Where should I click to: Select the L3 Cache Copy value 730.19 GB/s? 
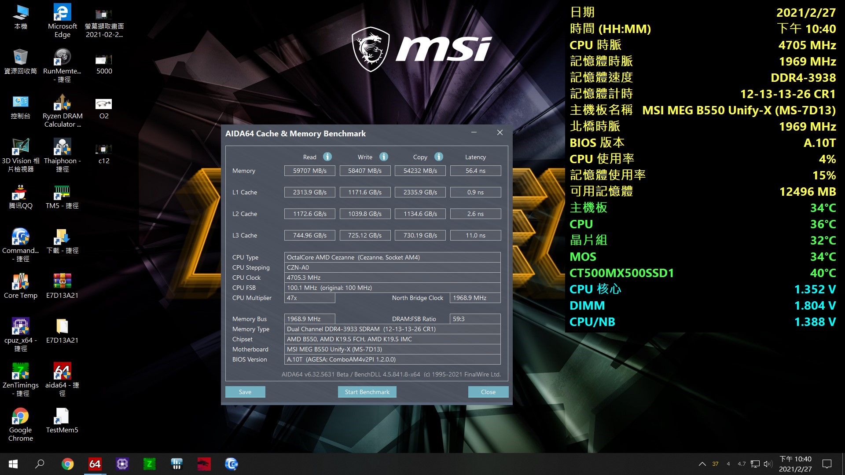(x=420, y=235)
